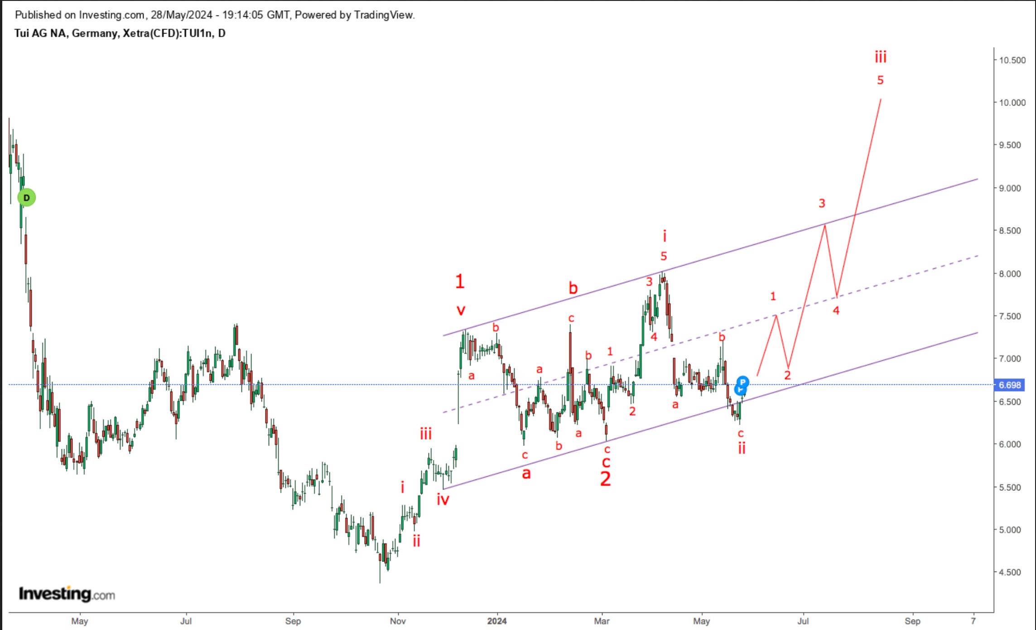Click the Nov label on time axis
The width and height of the screenshot is (1036, 630).
pyautogui.click(x=397, y=621)
